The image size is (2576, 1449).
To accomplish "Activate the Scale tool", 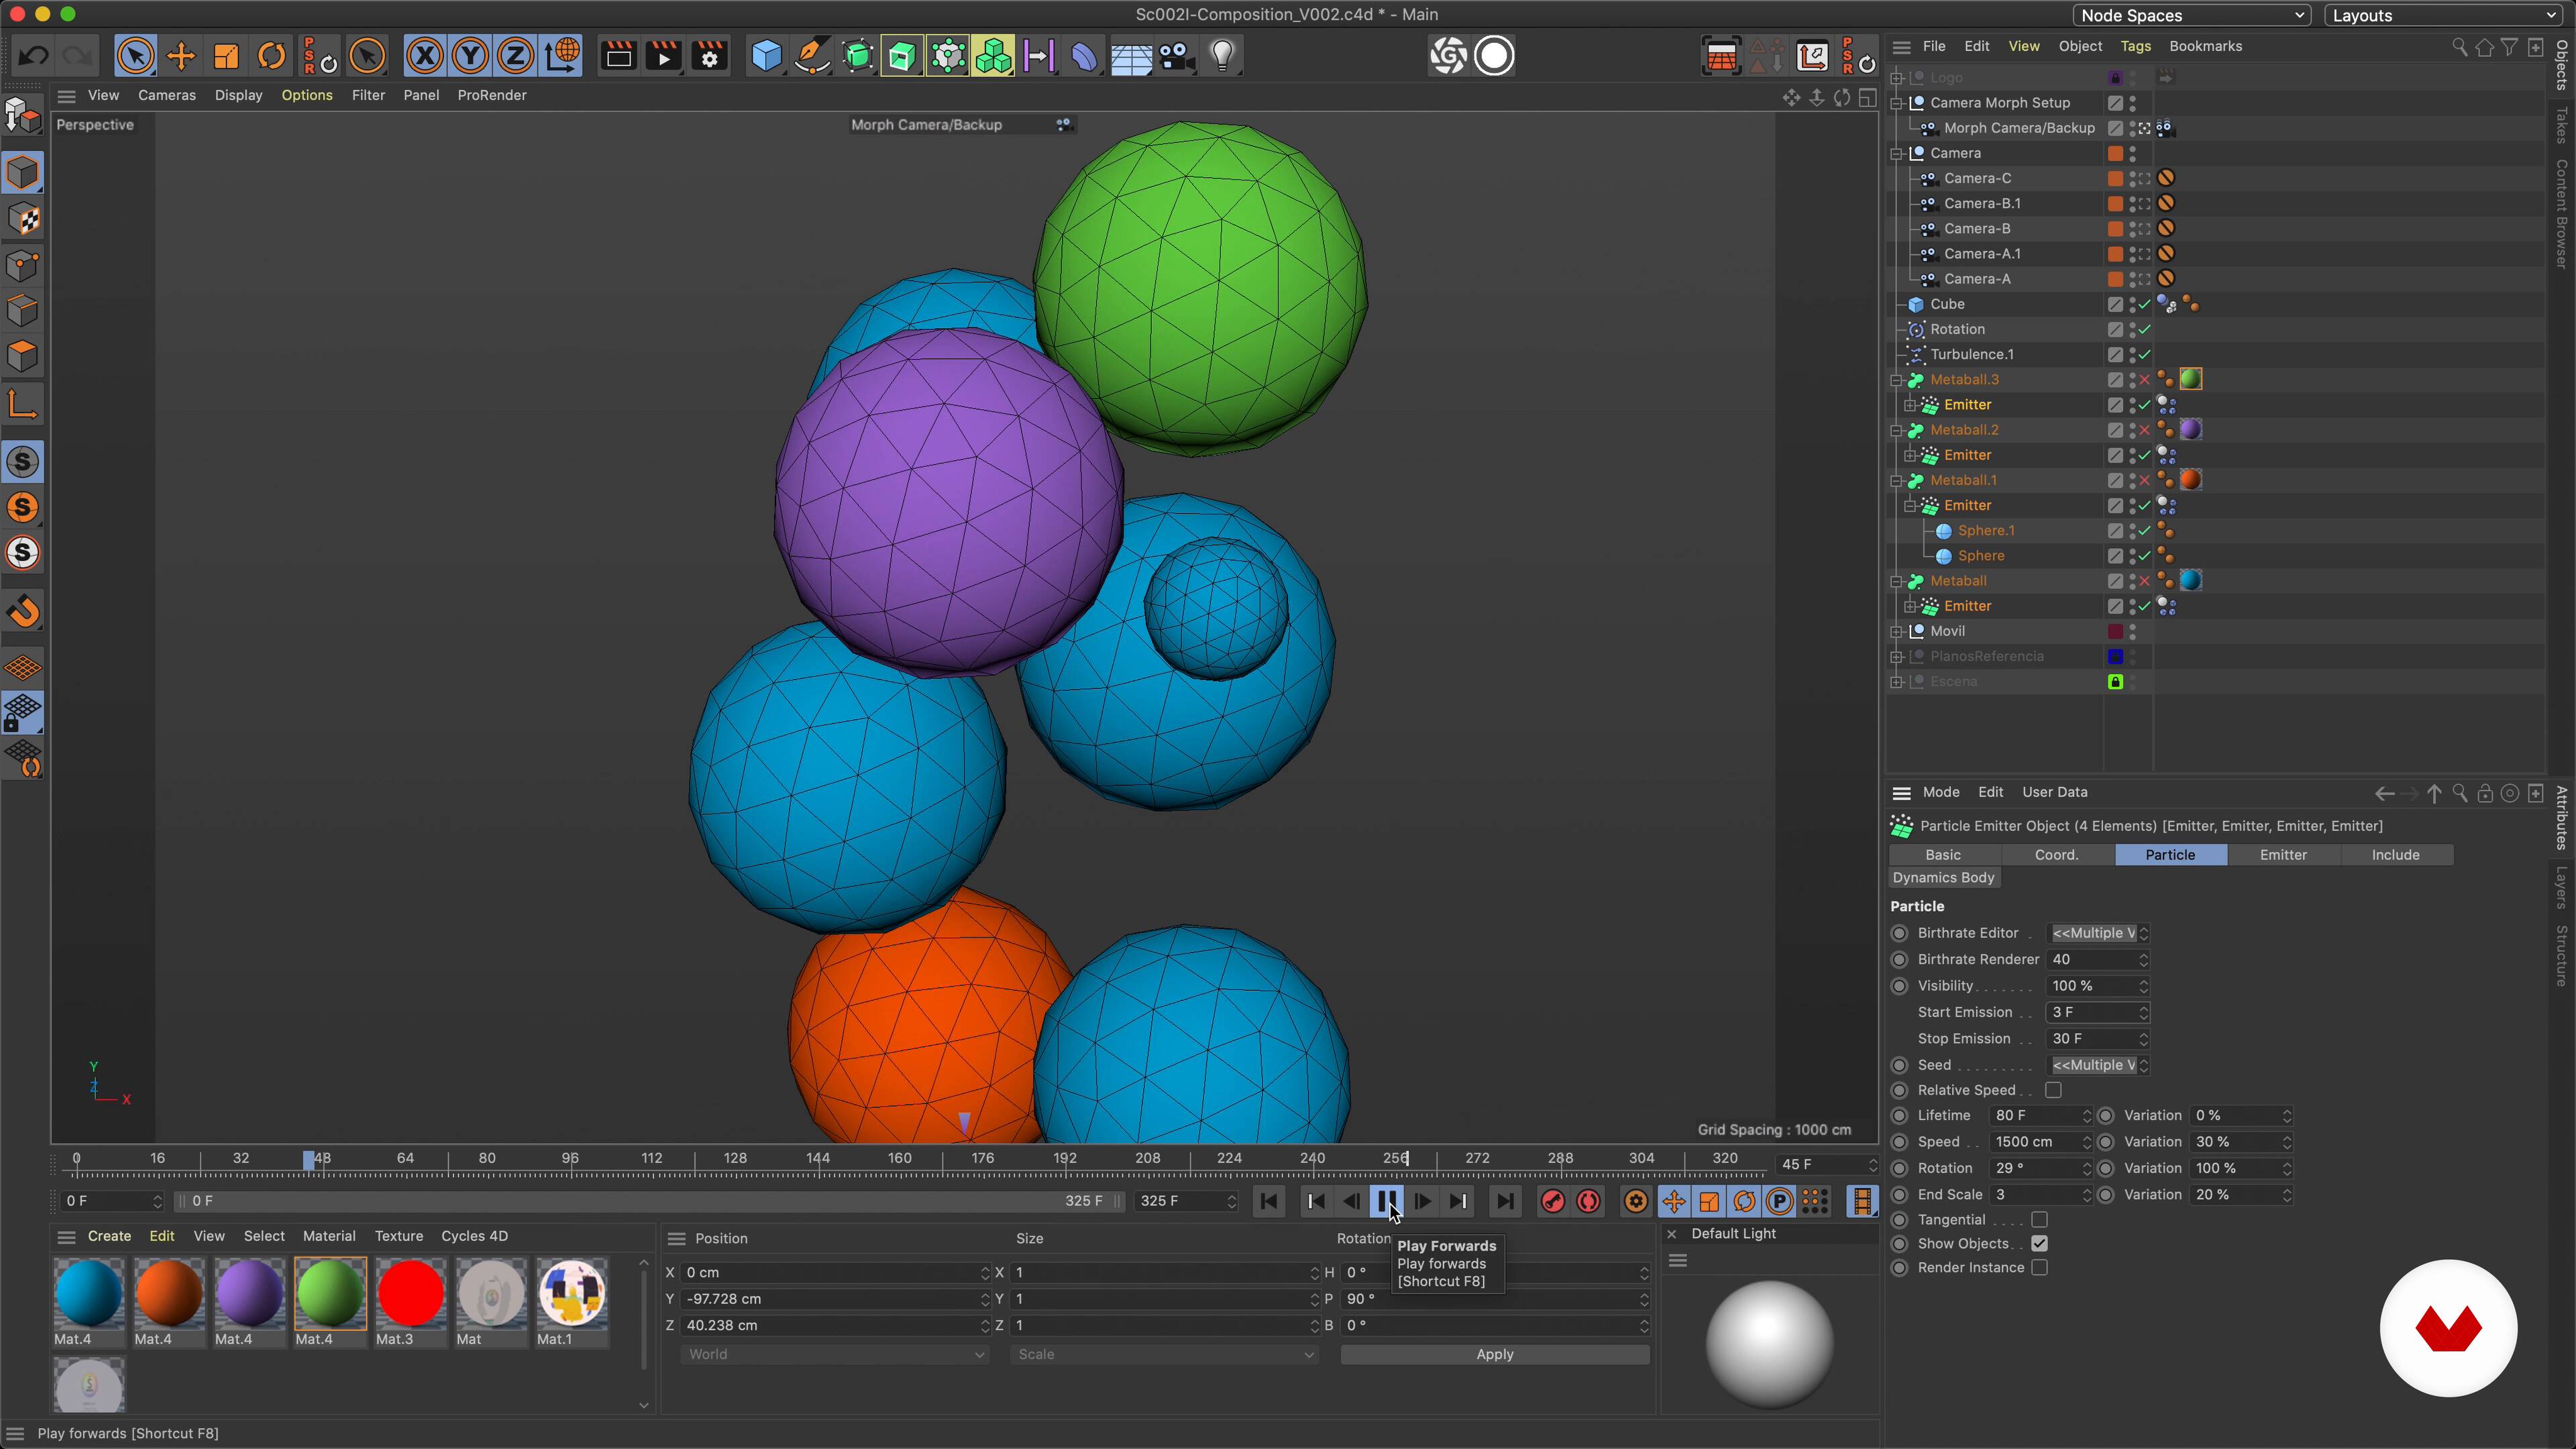I will [227, 56].
